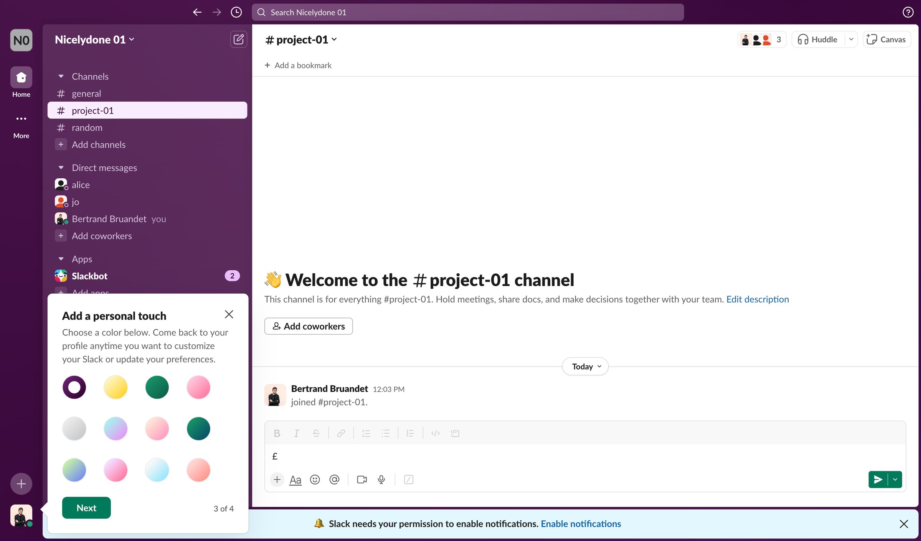Screen dimensions: 921x541
Task: Open the Nicelydone 01 workspace menu
Action: pos(94,39)
